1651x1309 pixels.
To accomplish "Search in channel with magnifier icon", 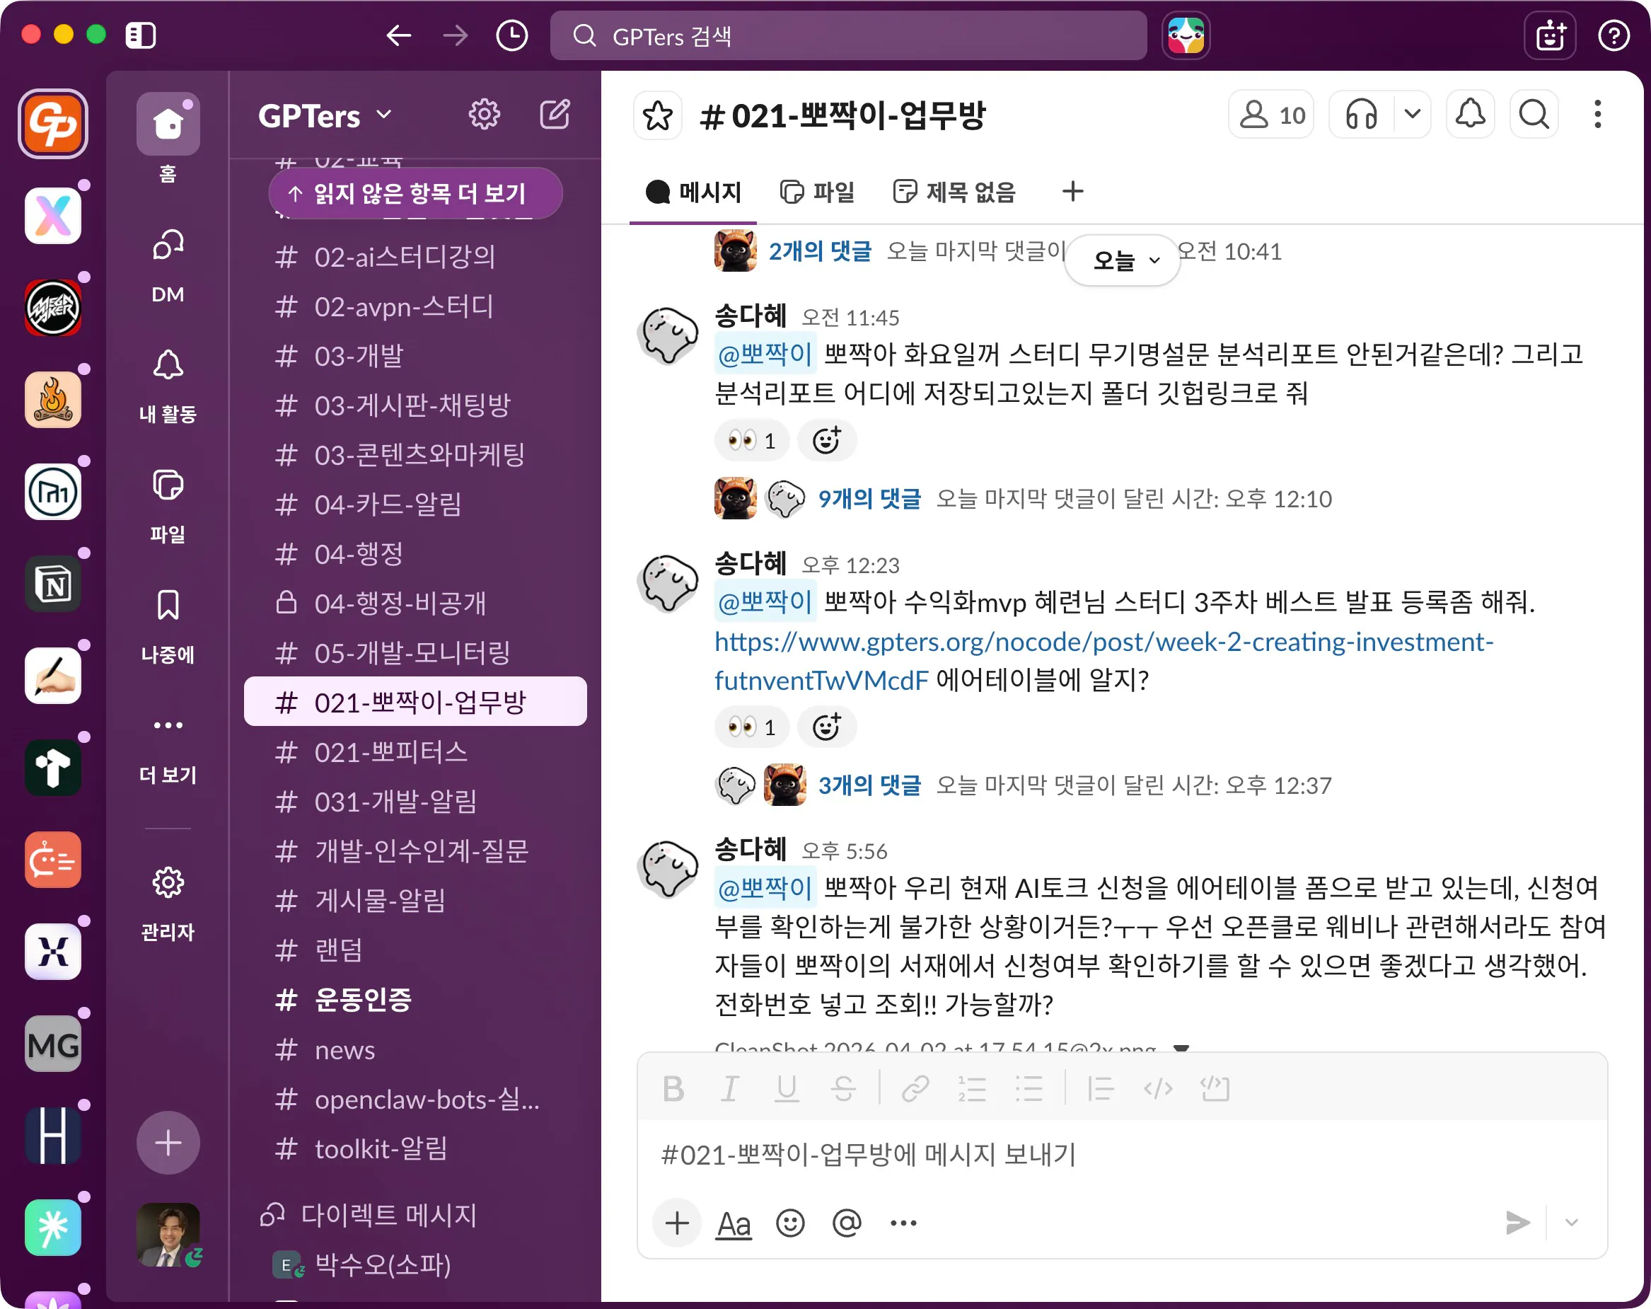I will [1533, 115].
